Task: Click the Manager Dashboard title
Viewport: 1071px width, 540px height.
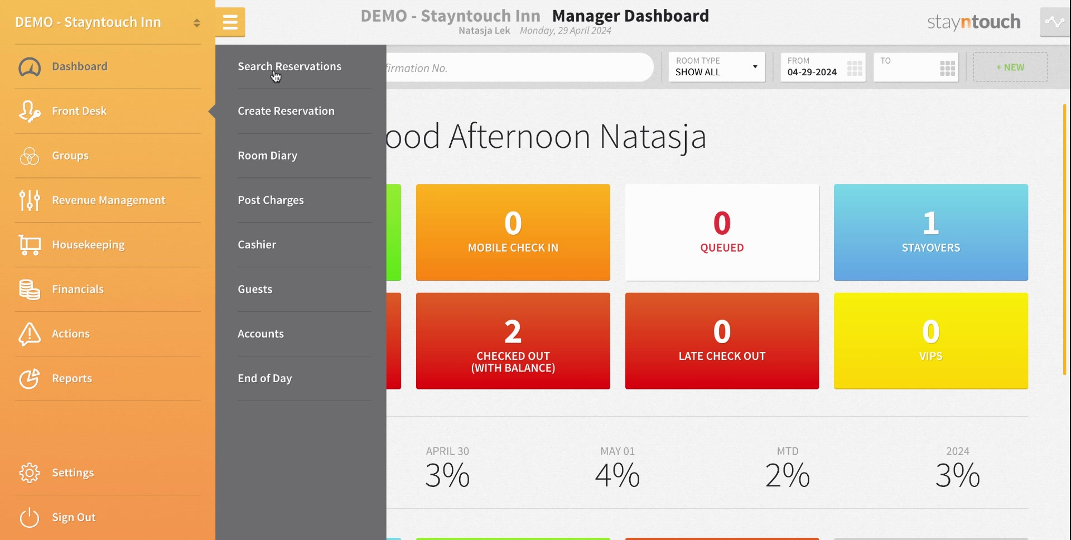Action: tap(630, 16)
